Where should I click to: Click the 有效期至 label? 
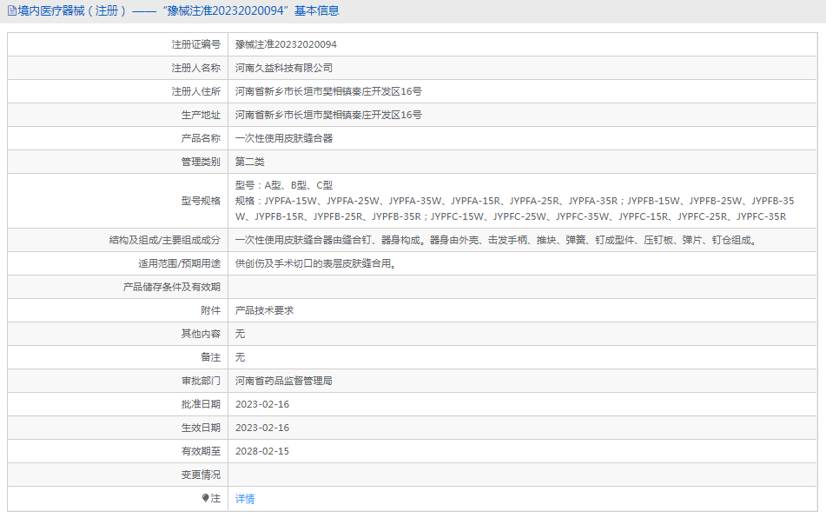tap(201, 451)
